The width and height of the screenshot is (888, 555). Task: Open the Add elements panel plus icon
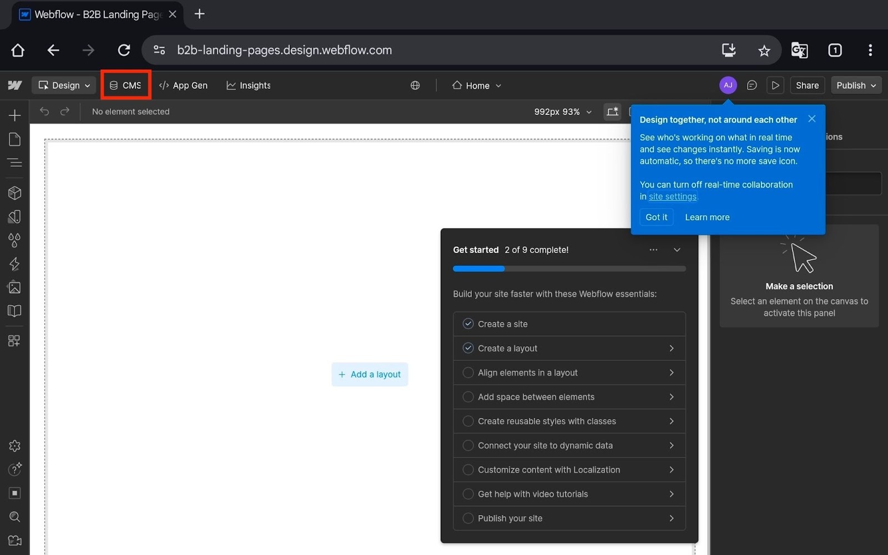click(x=15, y=115)
